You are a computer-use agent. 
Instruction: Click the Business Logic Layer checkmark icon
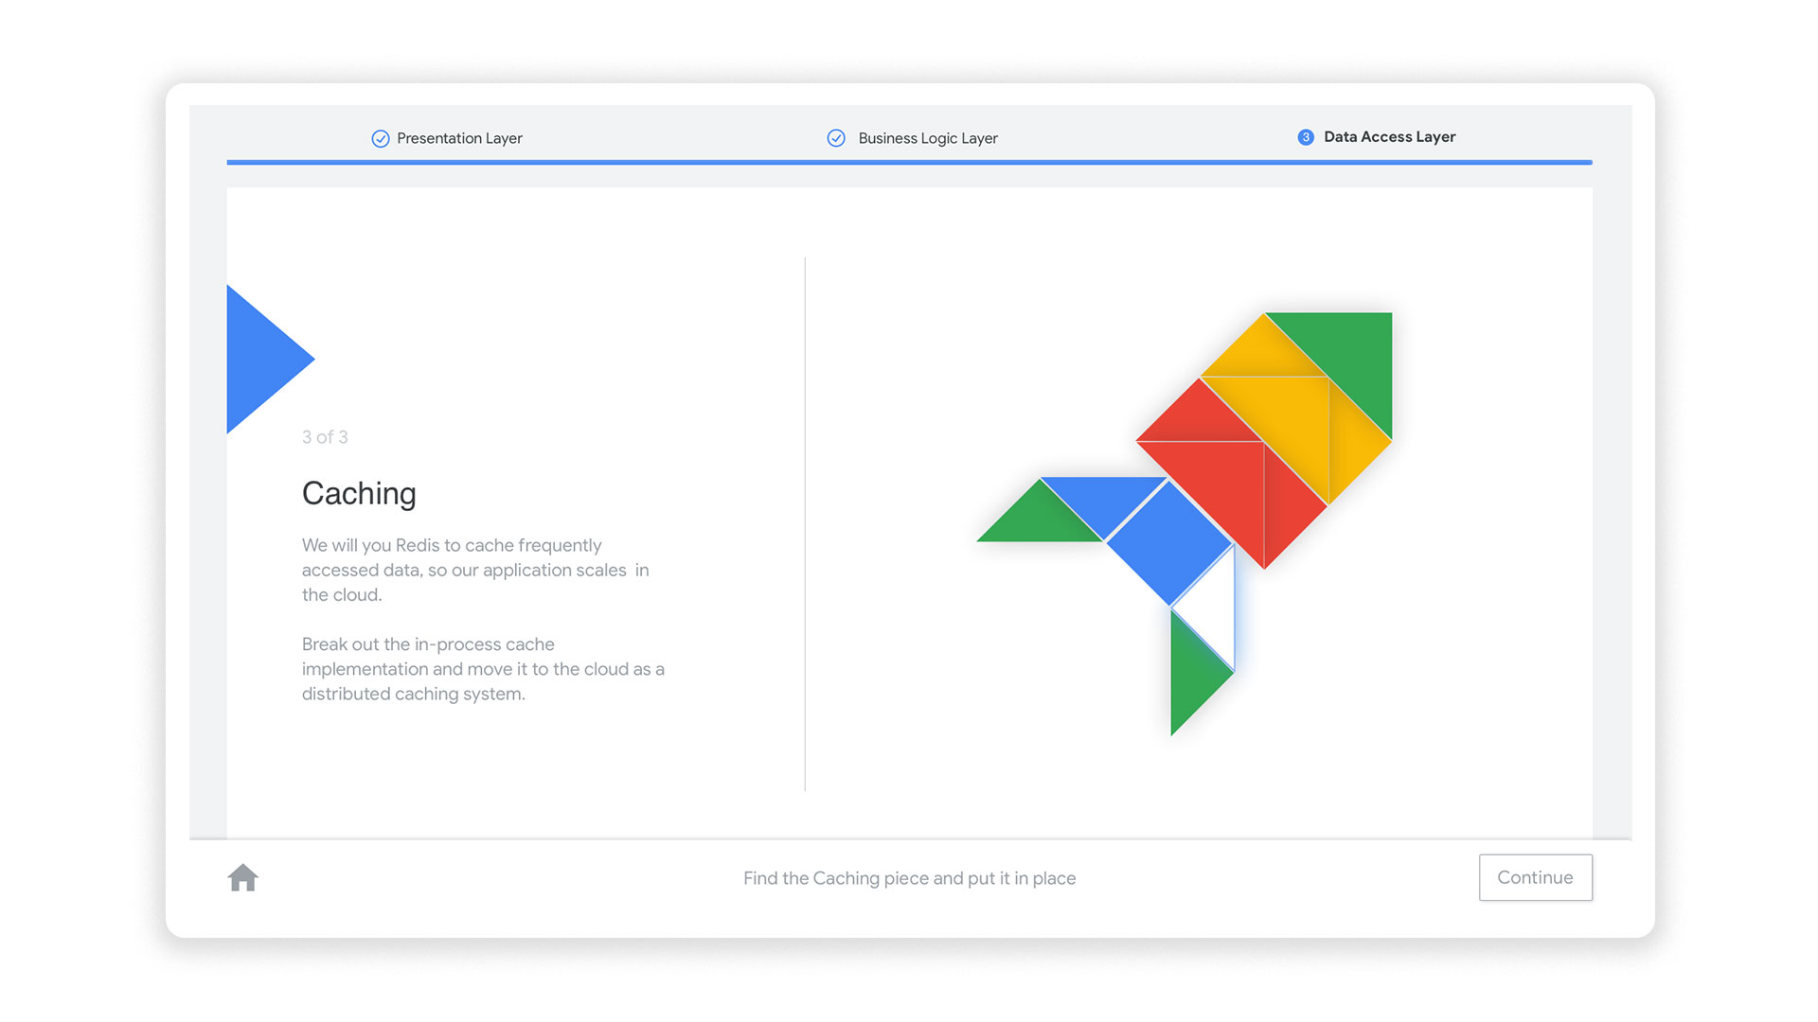836,138
